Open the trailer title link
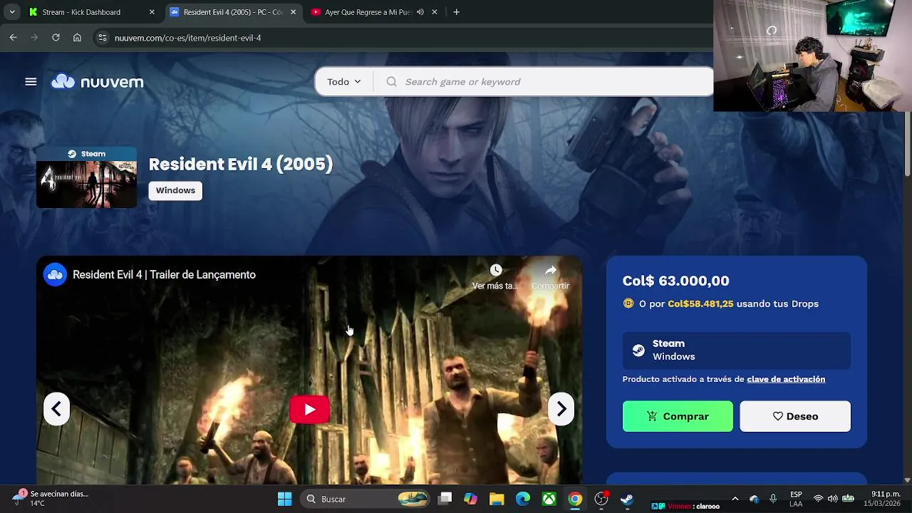 point(164,275)
